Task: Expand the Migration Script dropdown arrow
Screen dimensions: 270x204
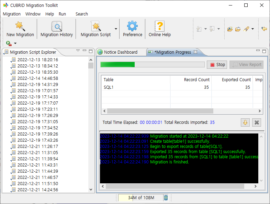Action: (x=116, y=29)
